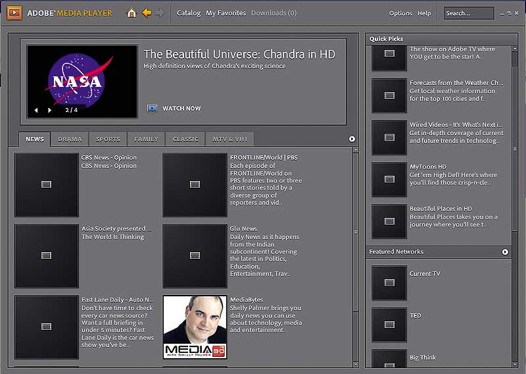Image resolution: width=526 pixels, height=374 pixels.
Task: Click the Quick Picks panel header
Action: (441, 39)
